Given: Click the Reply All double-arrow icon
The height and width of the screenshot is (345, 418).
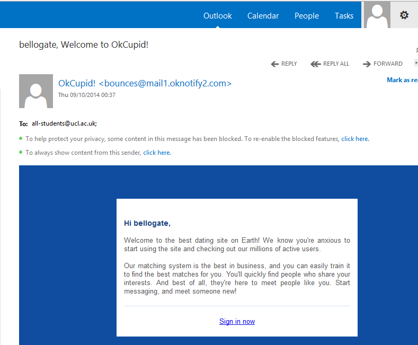Looking at the screenshot, I should [x=315, y=64].
